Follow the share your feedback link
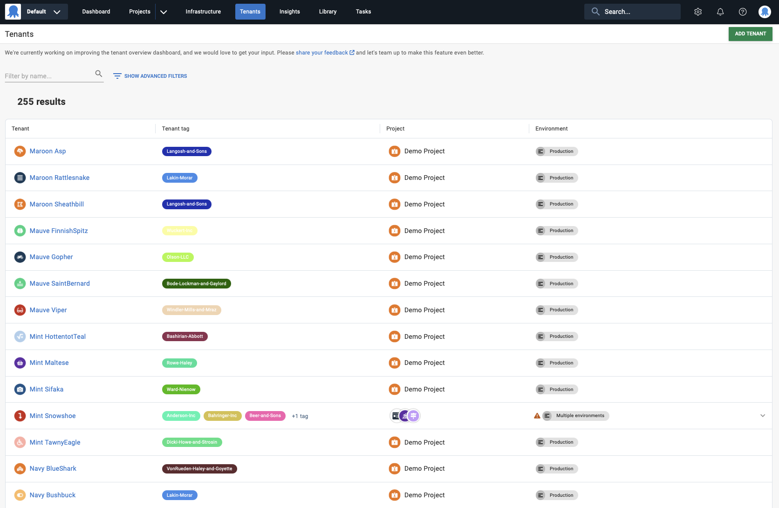The width and height of the screenshot is (779, 508). 322,52
